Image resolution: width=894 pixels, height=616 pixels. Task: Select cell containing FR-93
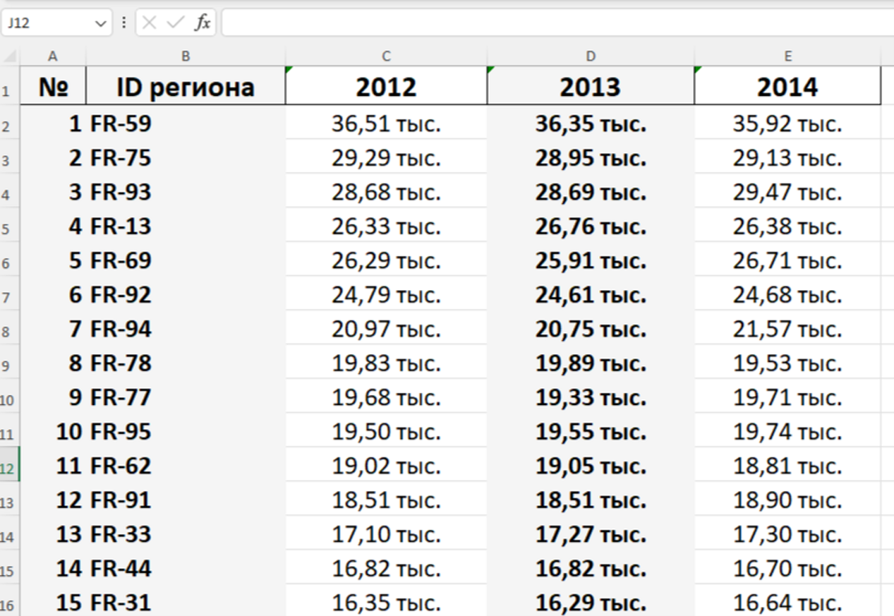click(x=186, y=192)
